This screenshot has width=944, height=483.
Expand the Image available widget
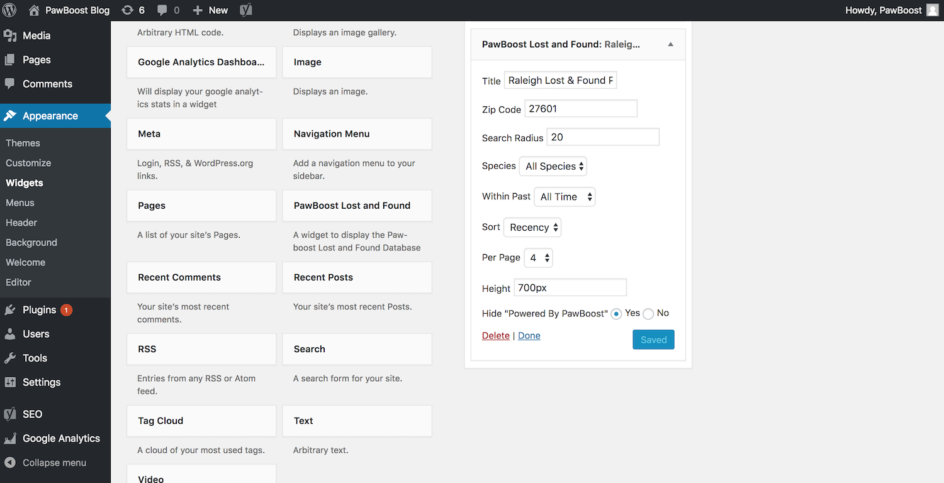click(x=357, y=62)
